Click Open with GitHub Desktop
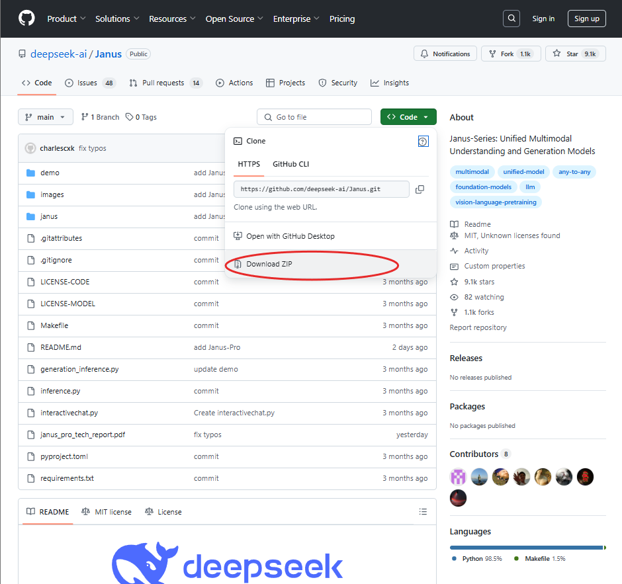The image size is (622, 584). tap(330, 236)
